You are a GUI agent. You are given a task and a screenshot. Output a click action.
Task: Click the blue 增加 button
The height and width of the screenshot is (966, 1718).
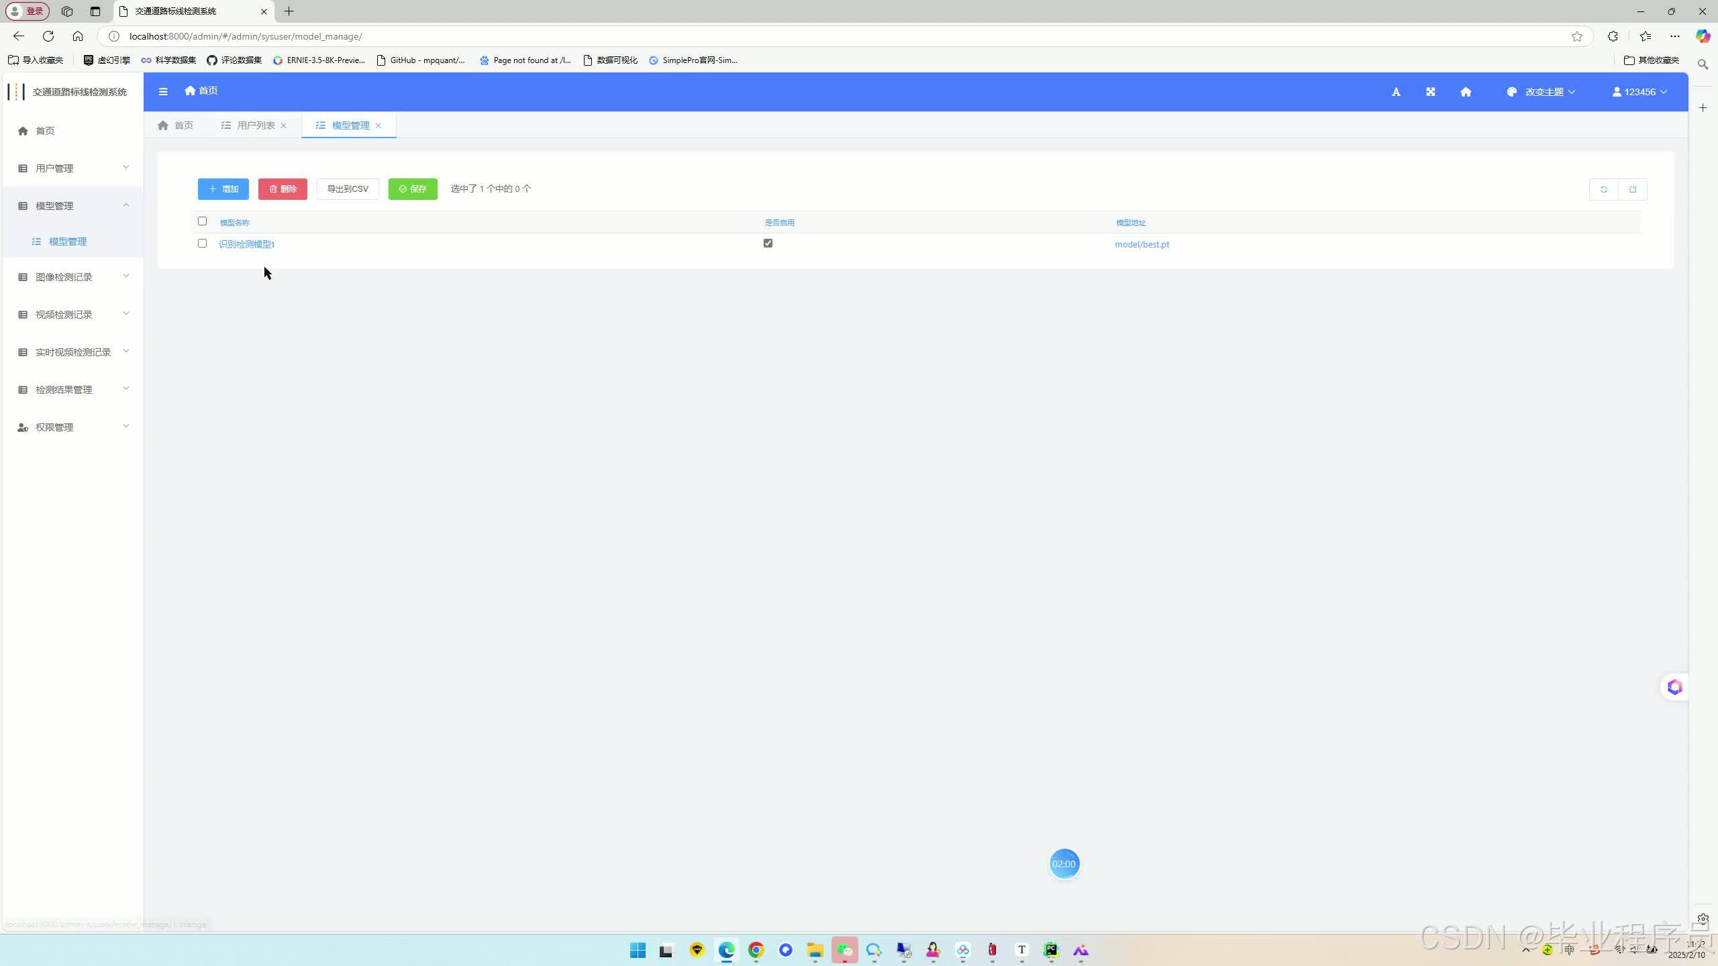[x=223, y=189]
